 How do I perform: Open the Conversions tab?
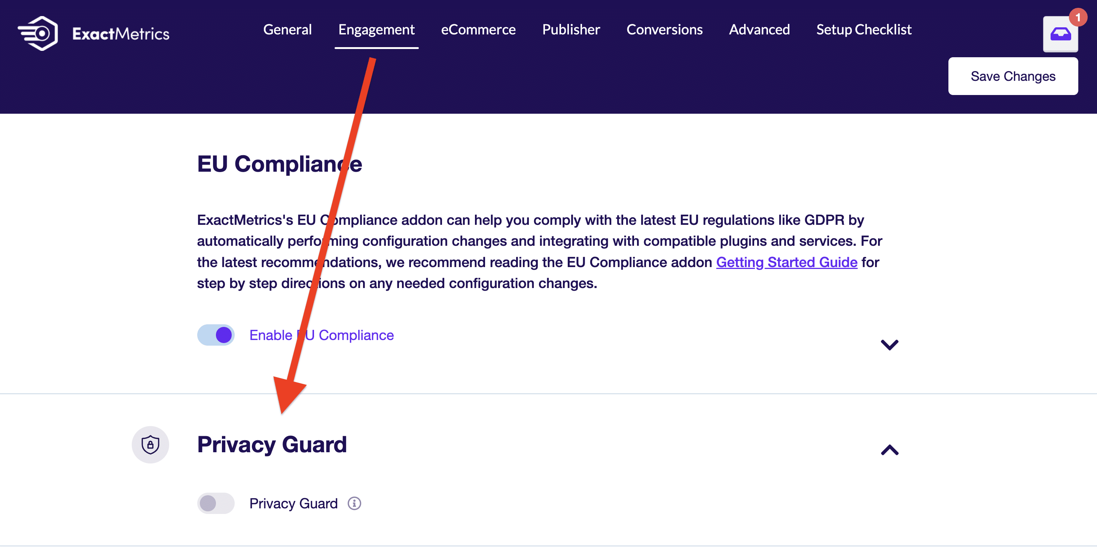point(664,29)
